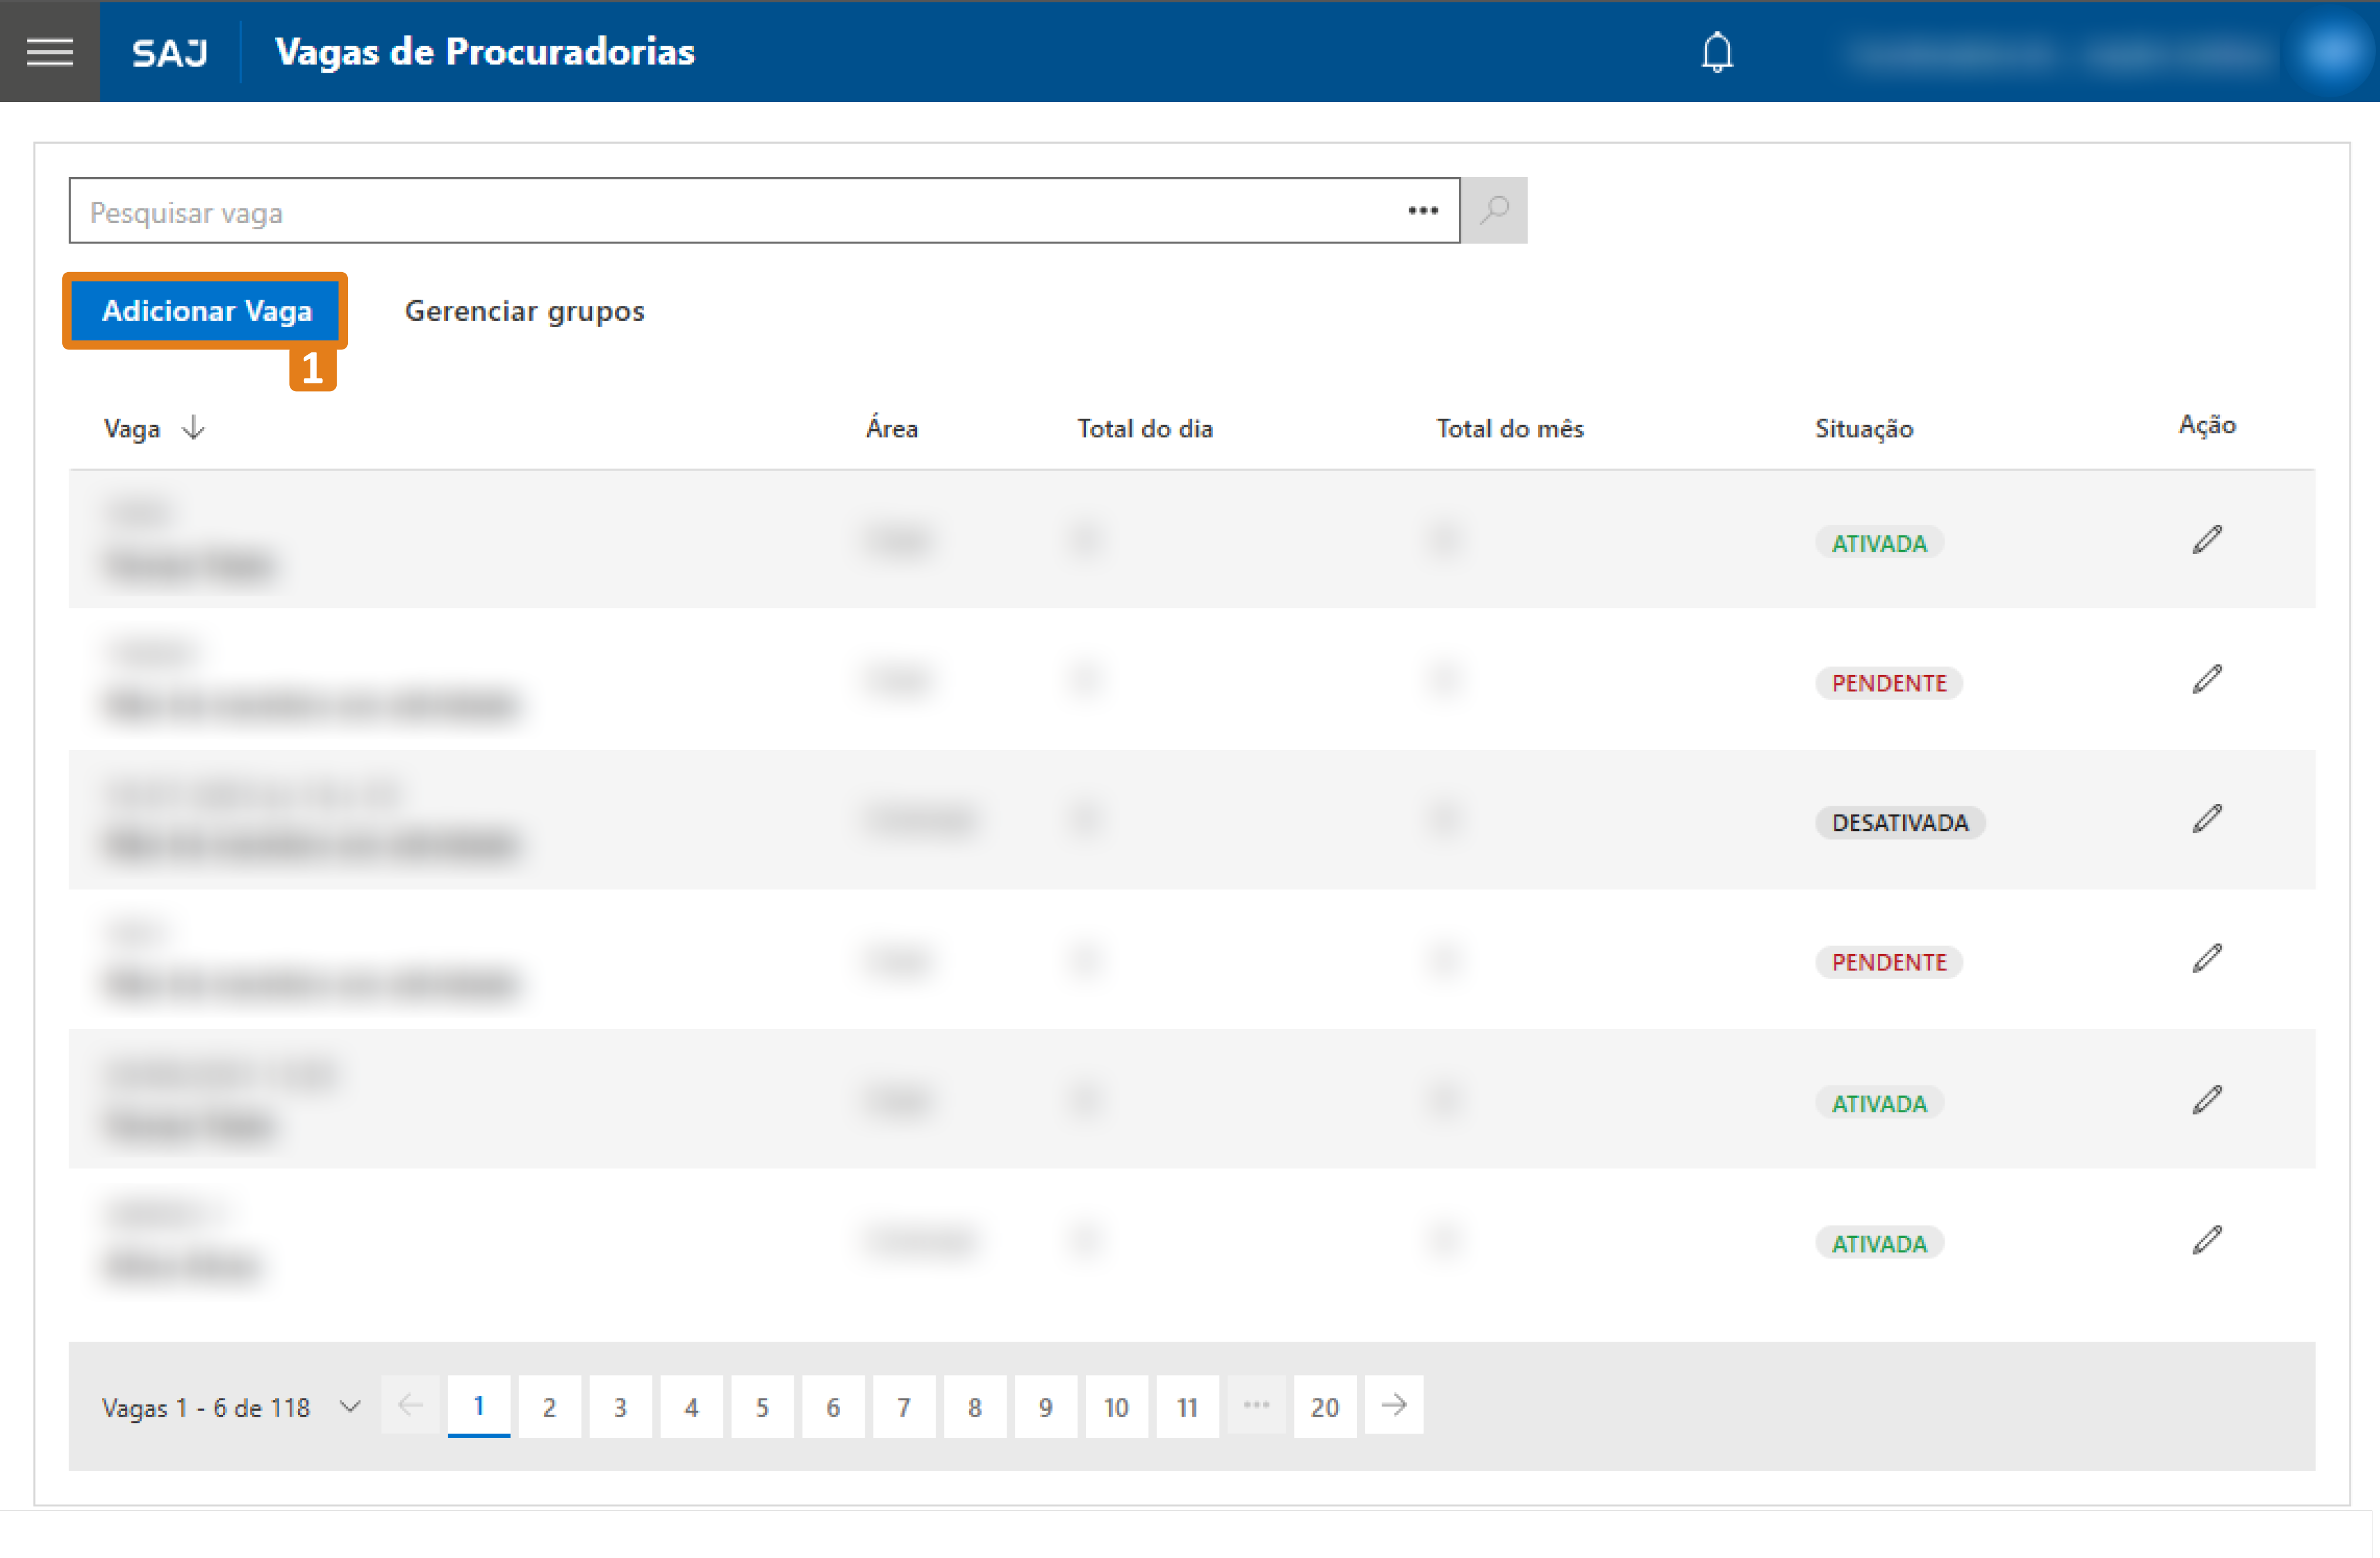
Task: Click the SAJ logo
Action: [x=170, y=52]
